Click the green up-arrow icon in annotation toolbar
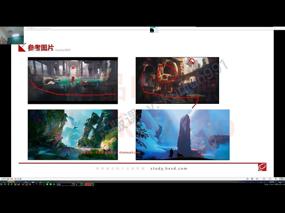The height and width of the screenshot is (213, 285). click(x=8, y=184)
